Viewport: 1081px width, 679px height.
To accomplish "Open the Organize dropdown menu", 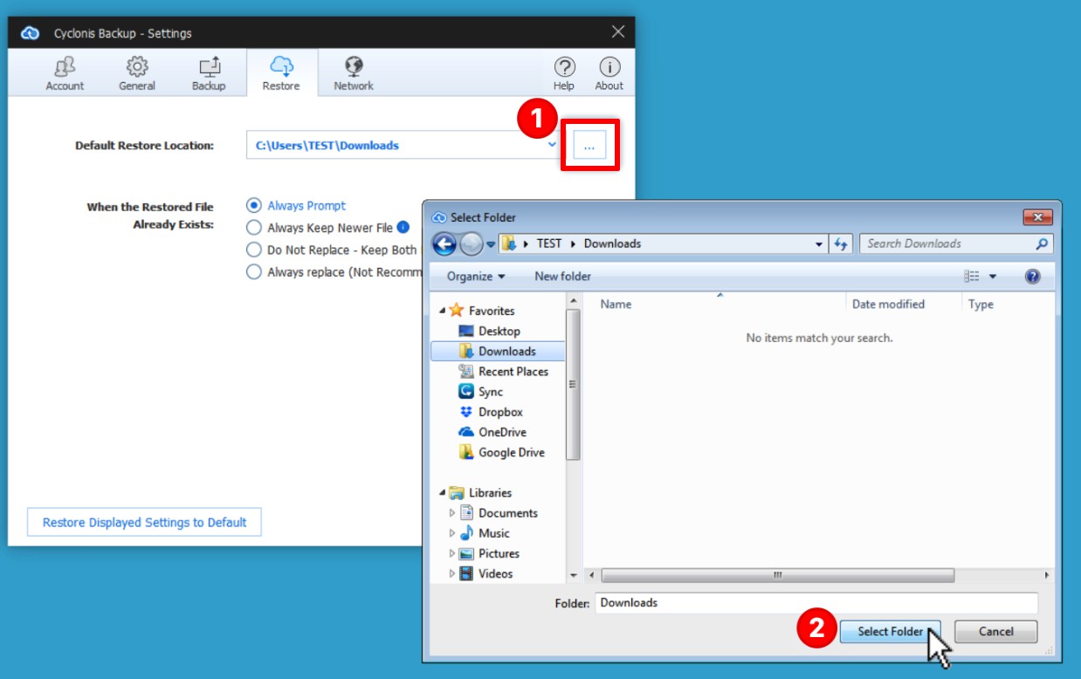I will (476, 277).
